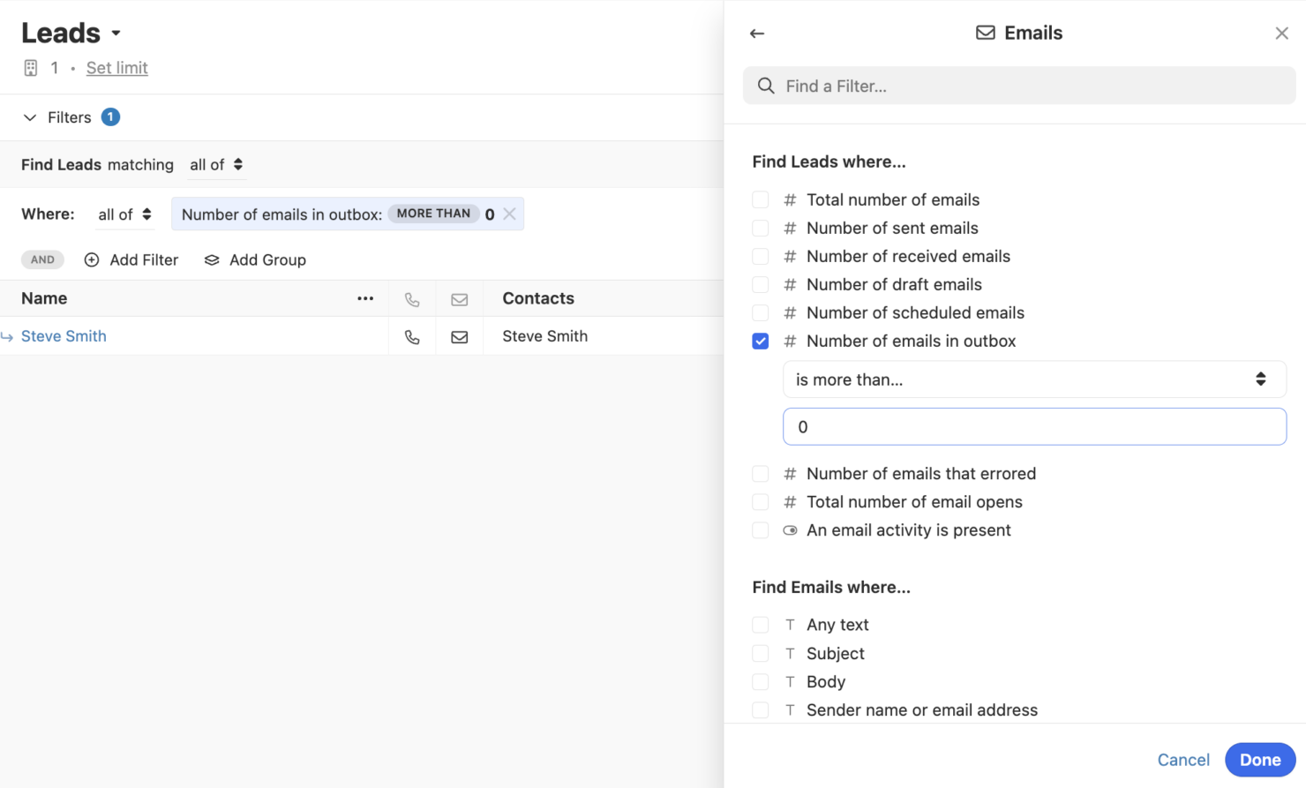Uncheck Number of emails in outbox
Viewport: 1306px width, 788px height.
pyautogui.click(x=760, y=341)
